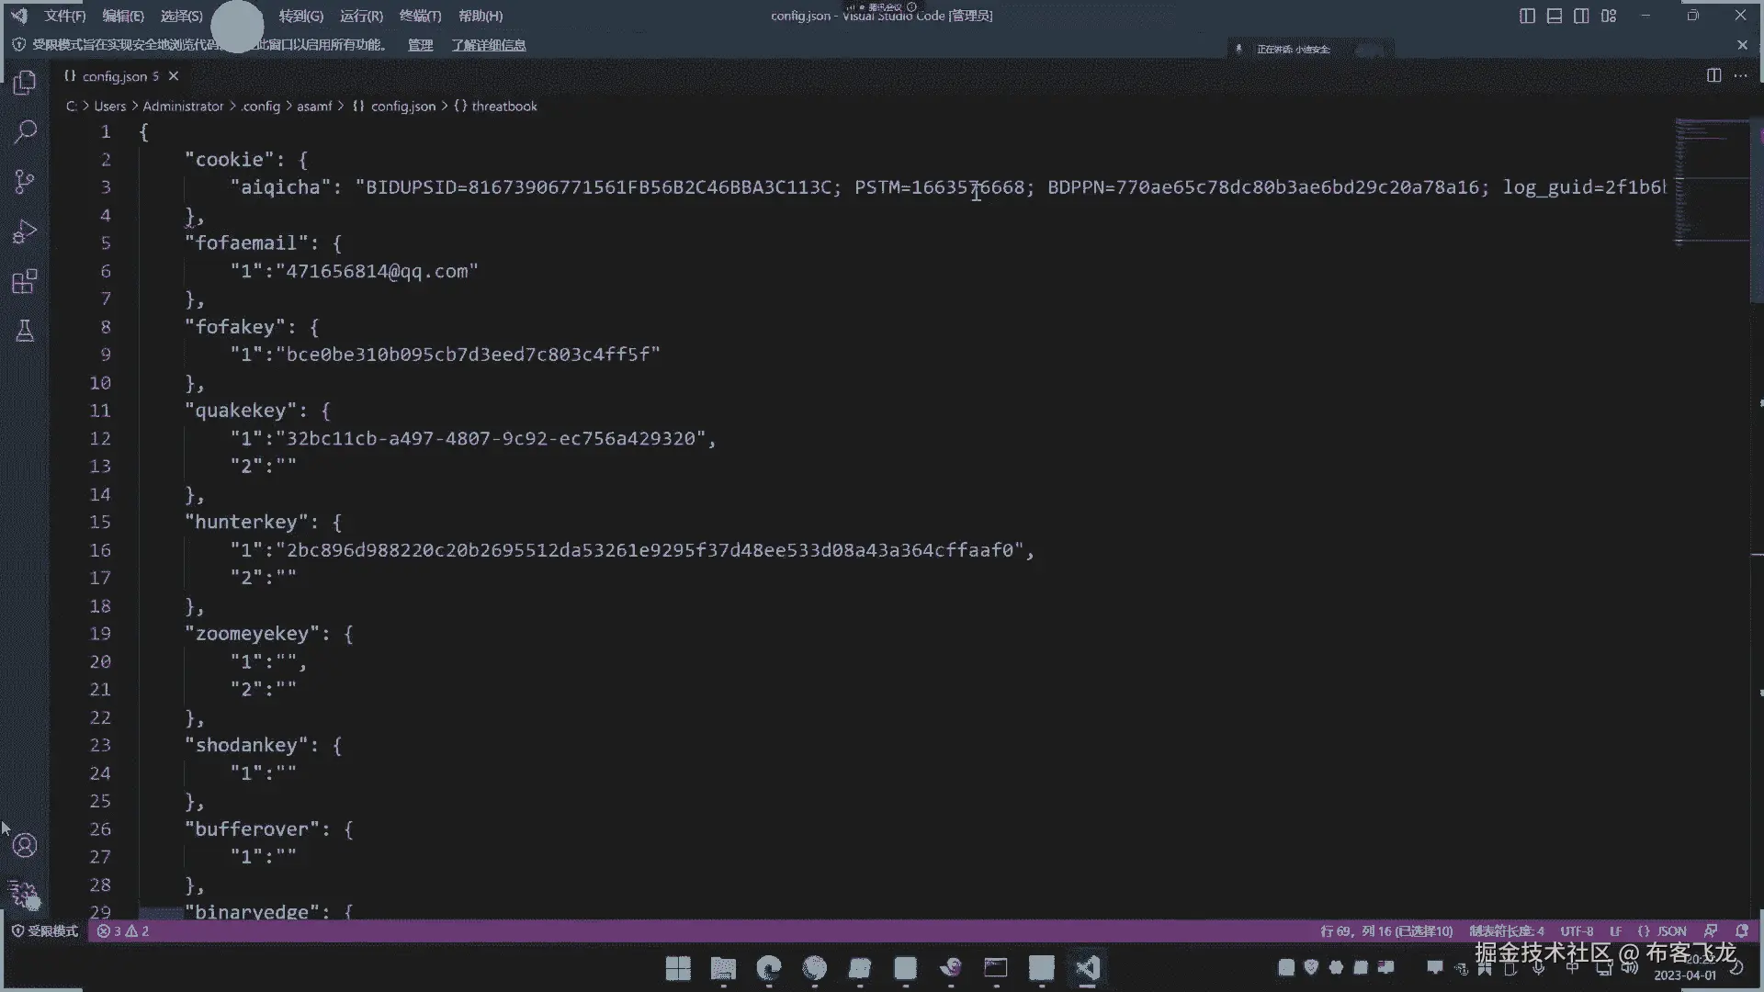1764x992 pixels.
Task: Change UTF-8 encoding in status bar
Action: 1577,930
